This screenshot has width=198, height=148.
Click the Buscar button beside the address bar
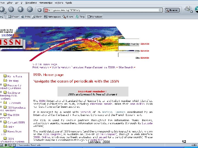(172, 10)
